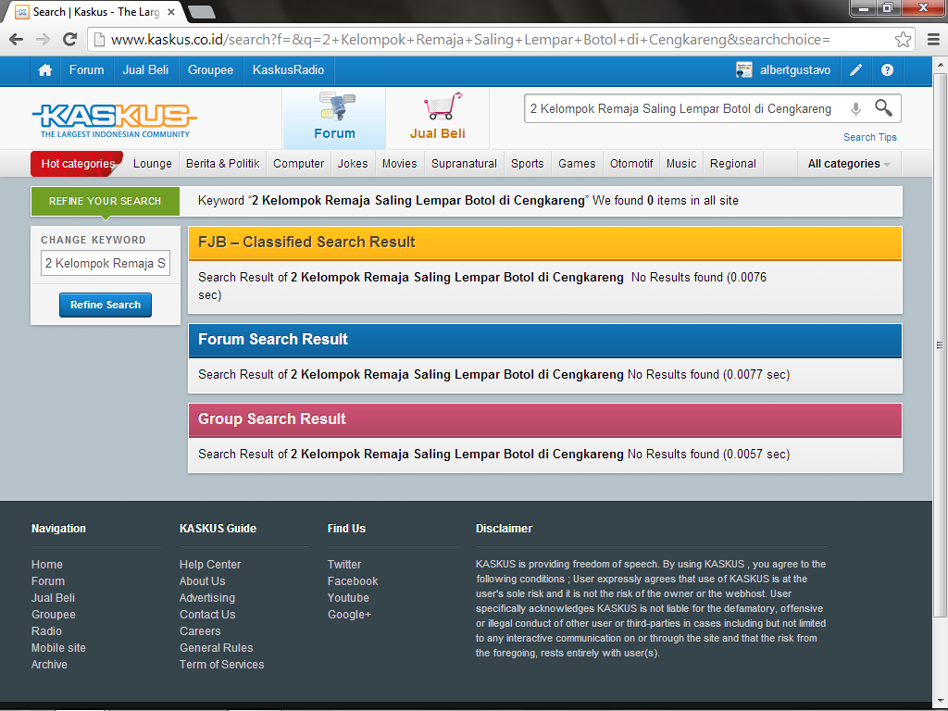Click the albertgustavo user avatar icon
The height and width of the screenshot is (711, 948).
[743, 70]
